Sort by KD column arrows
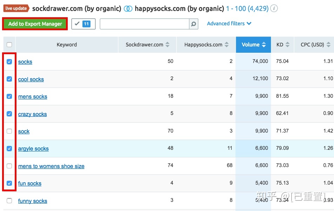Image resolution: width=334 pixels, height=211 pixels. coord(288,44)
